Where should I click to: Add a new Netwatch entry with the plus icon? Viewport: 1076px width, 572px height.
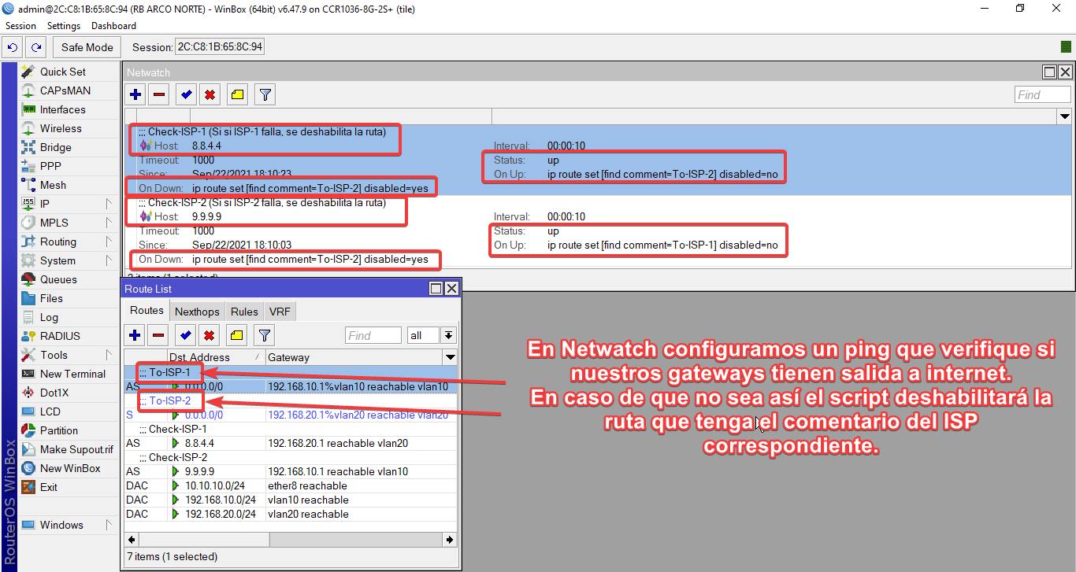(135, 94)
